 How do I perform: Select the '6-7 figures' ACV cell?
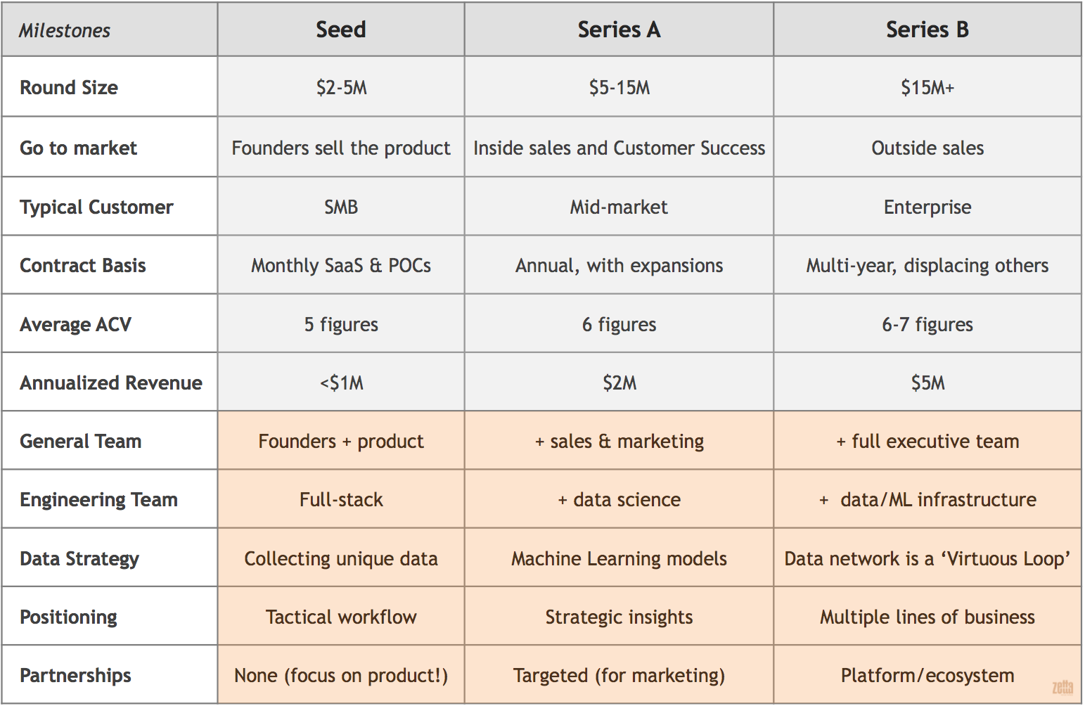[x=927, y=324]
